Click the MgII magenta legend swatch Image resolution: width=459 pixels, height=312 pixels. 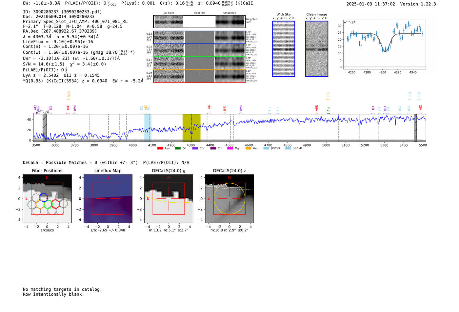coord(230,149)
